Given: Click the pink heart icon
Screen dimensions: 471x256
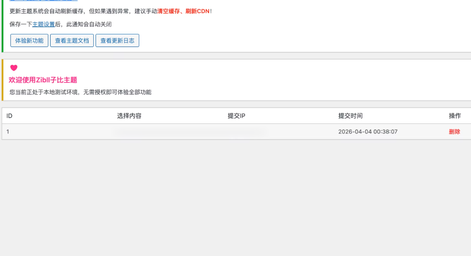Looking at the screenshot, I should coord(14,68).
